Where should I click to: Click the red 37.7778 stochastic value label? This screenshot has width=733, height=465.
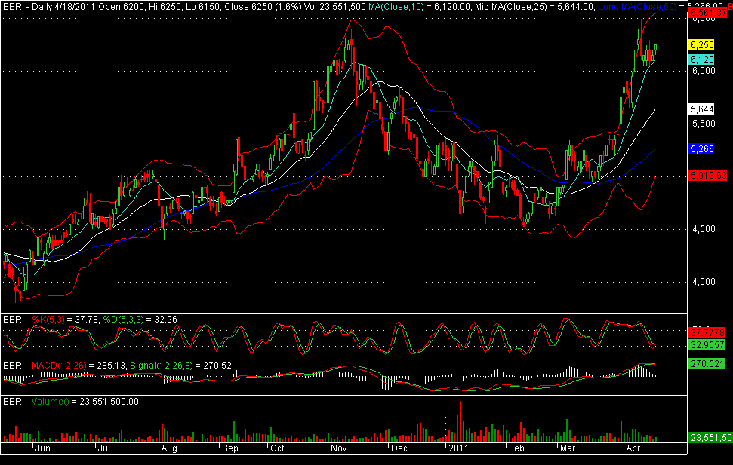pos(707,333)
